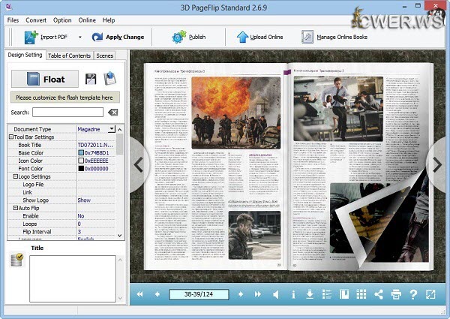Click the share icon in bottom toolbar
This screenshot has width=450, height=319.
(378, 294)
